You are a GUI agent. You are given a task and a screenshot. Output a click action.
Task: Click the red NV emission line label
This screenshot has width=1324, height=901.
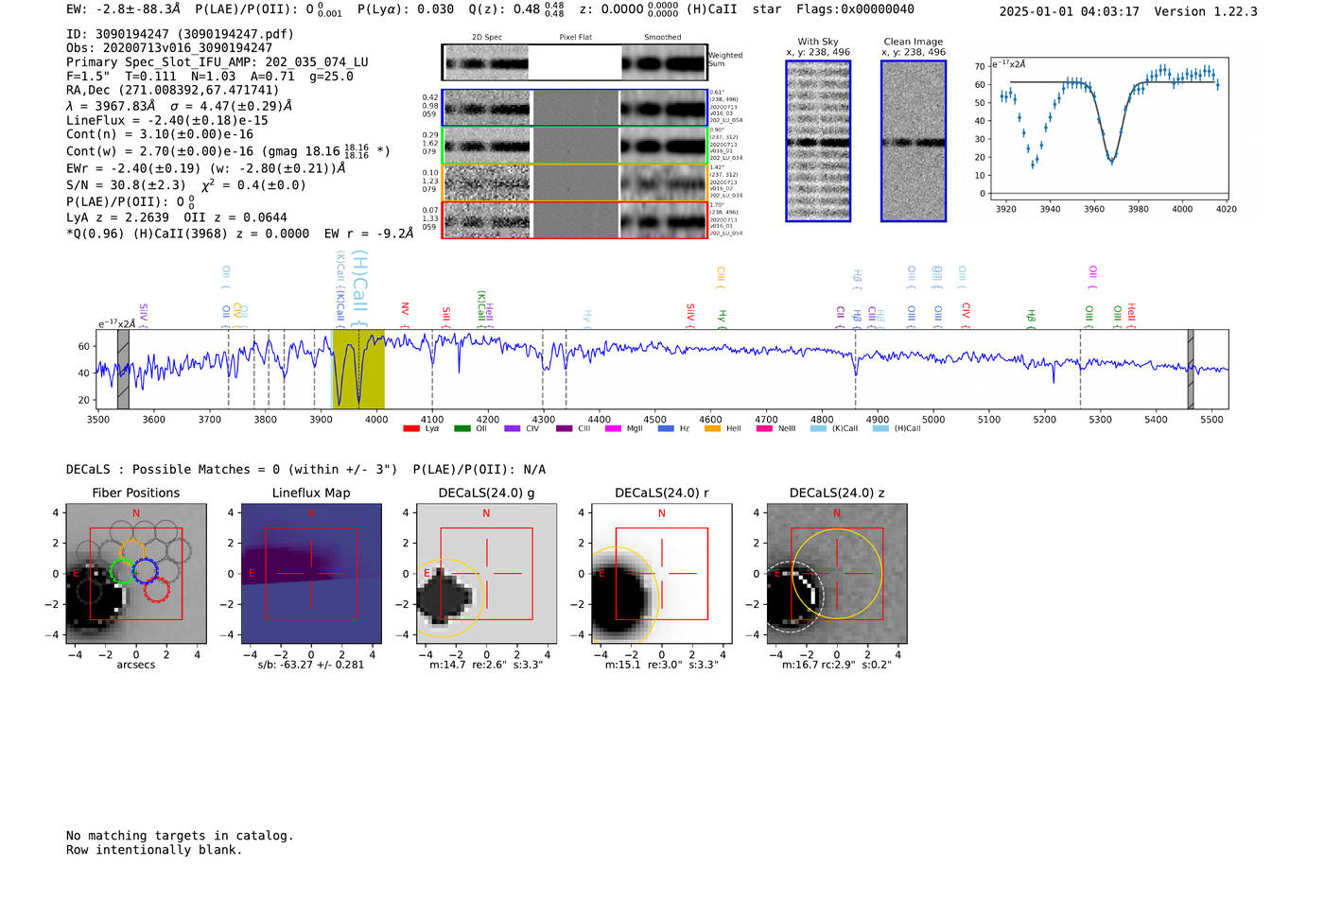point(405,309)
